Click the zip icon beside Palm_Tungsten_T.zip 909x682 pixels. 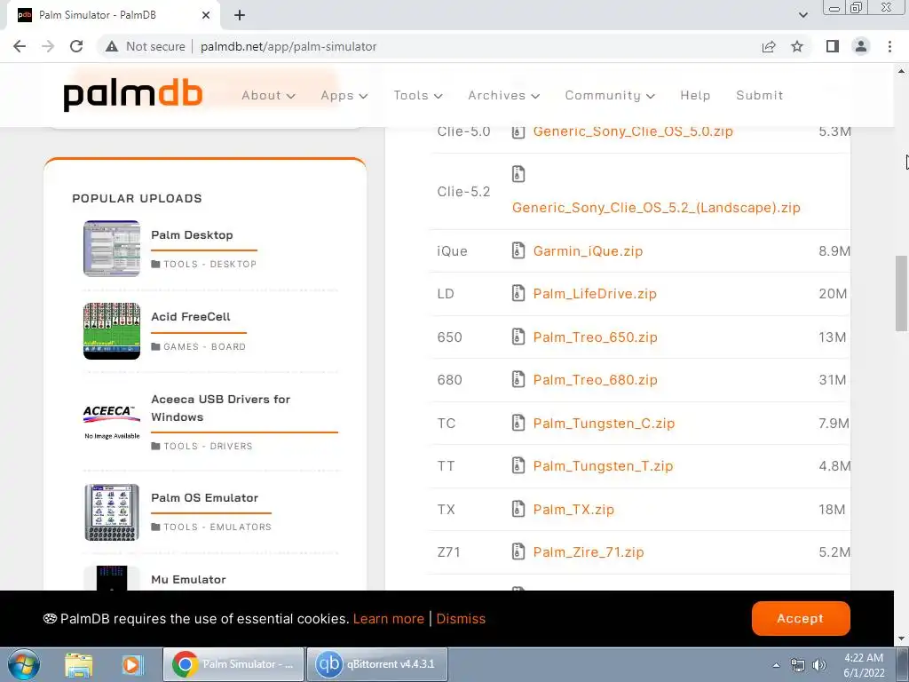click(518, 465)
